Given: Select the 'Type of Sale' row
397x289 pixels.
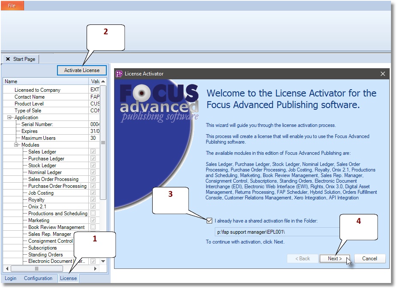Looking at the screenshot, I should click(x=51, y=111).
